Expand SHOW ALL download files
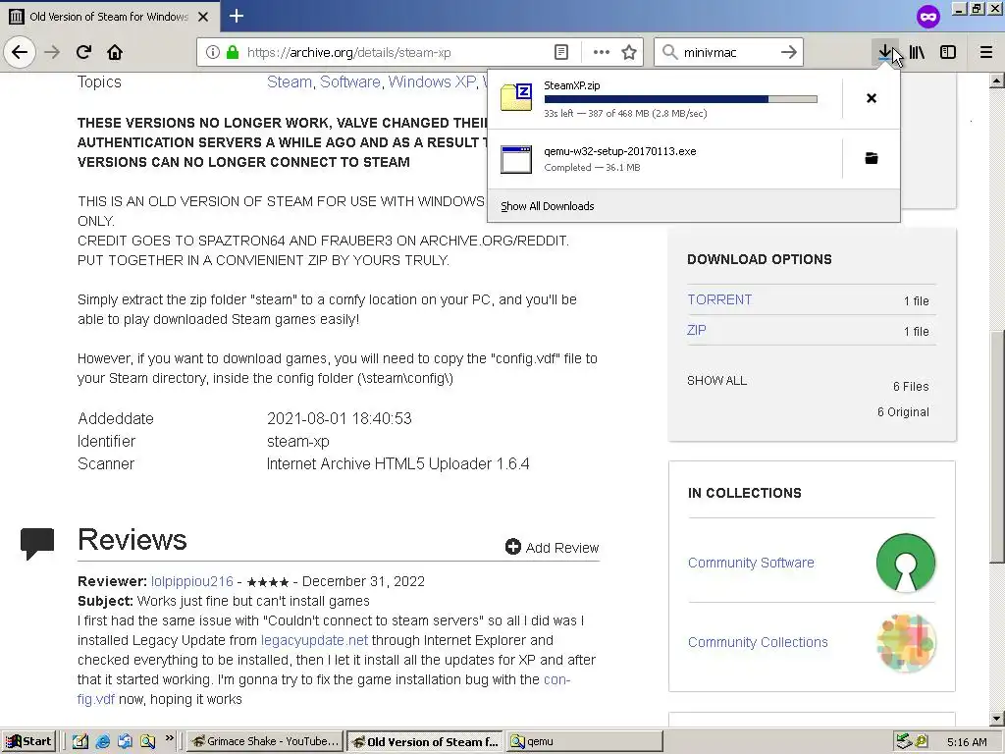 pos(716,381)
